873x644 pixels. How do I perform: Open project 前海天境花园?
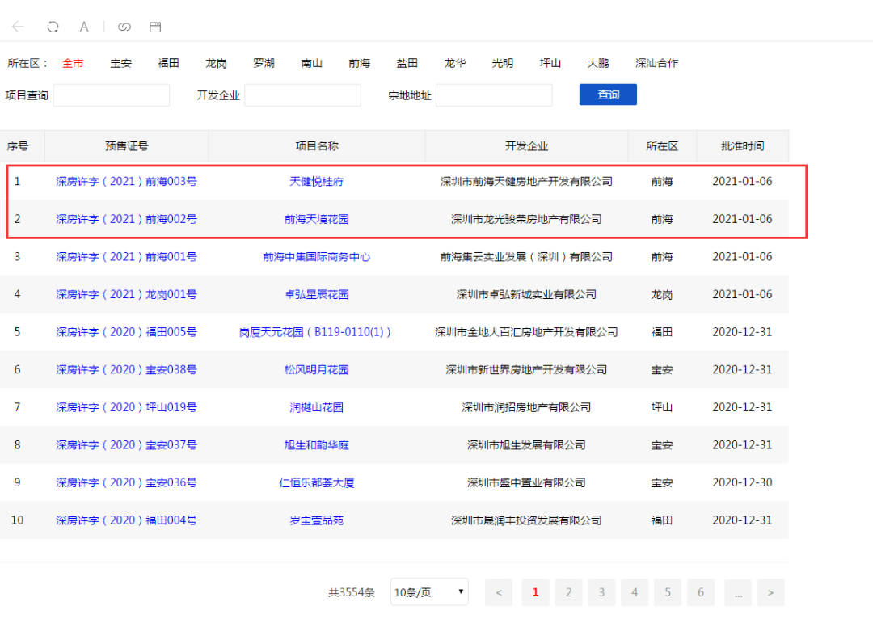(316, 219)
